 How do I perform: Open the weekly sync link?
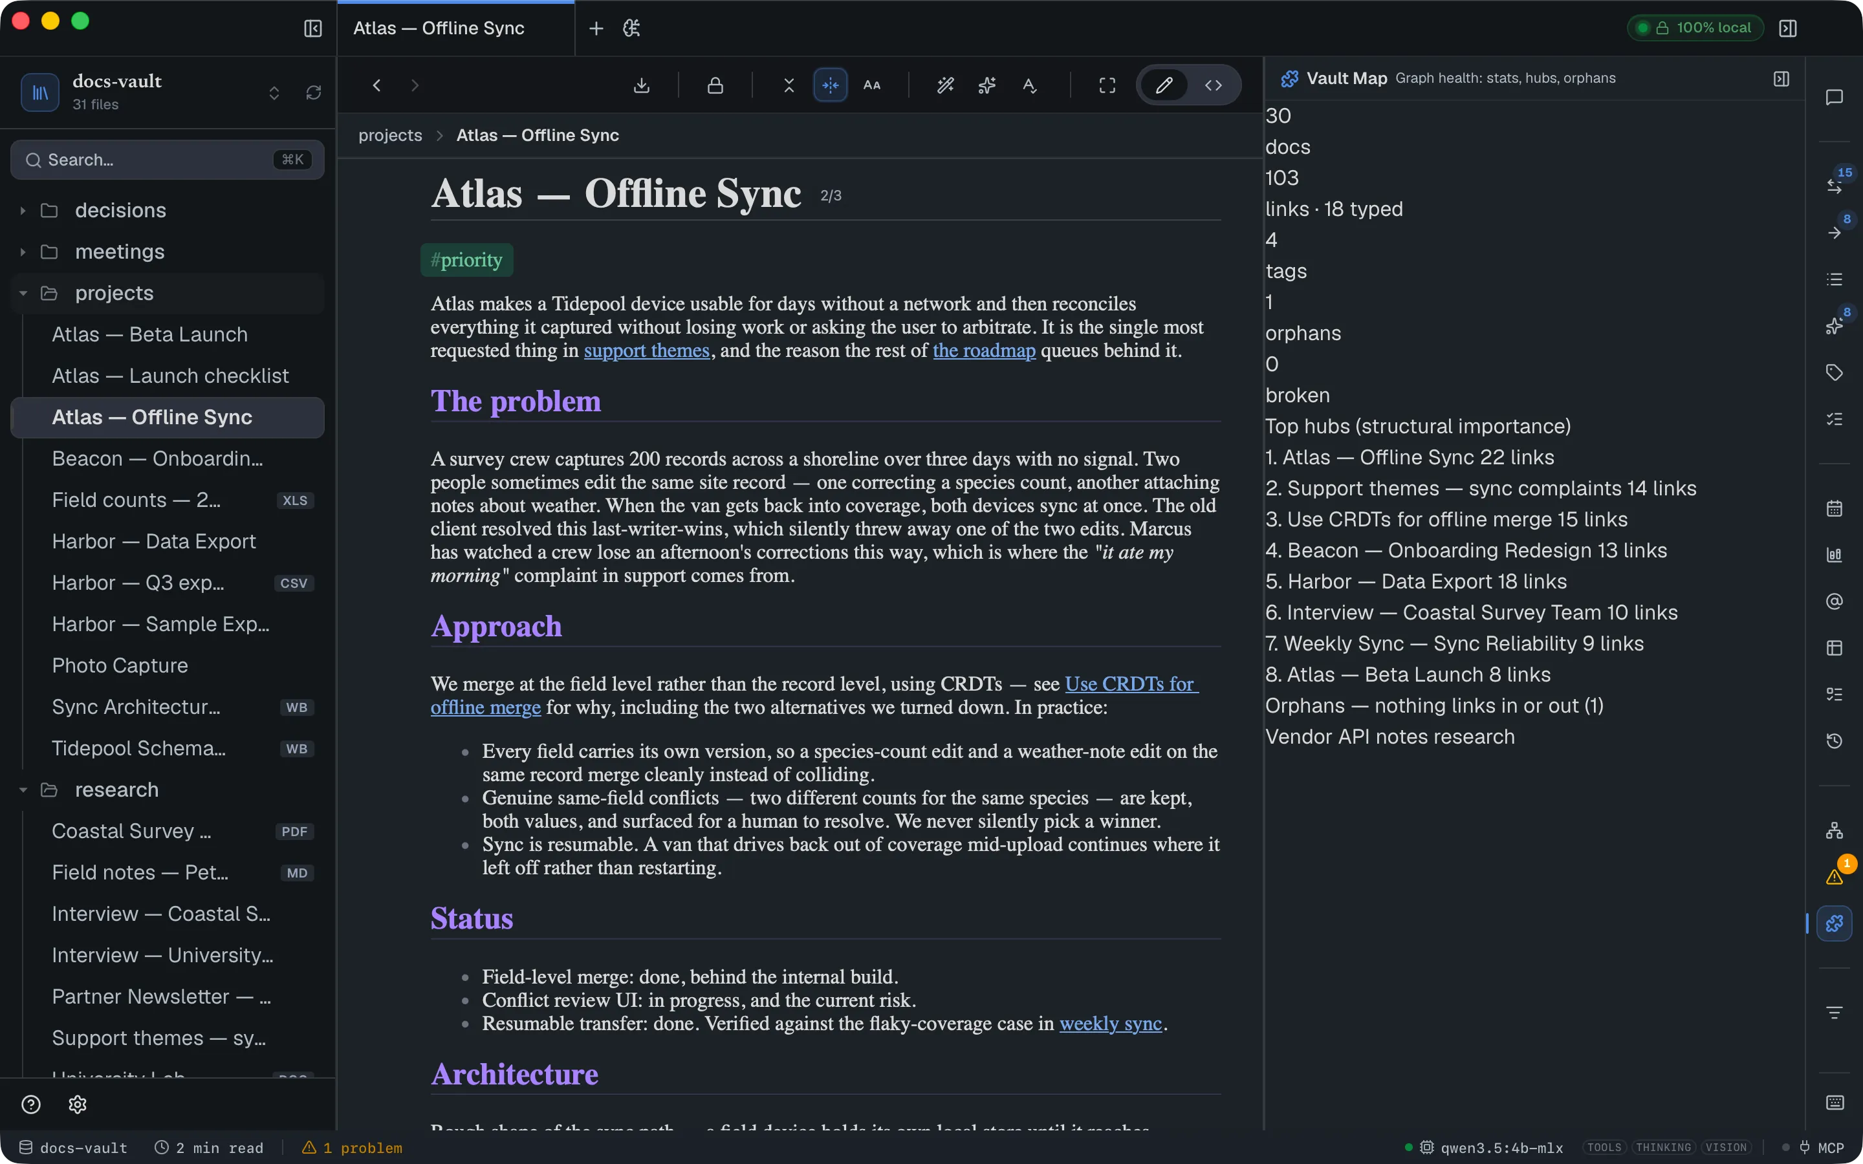tap(1110, 1023)
